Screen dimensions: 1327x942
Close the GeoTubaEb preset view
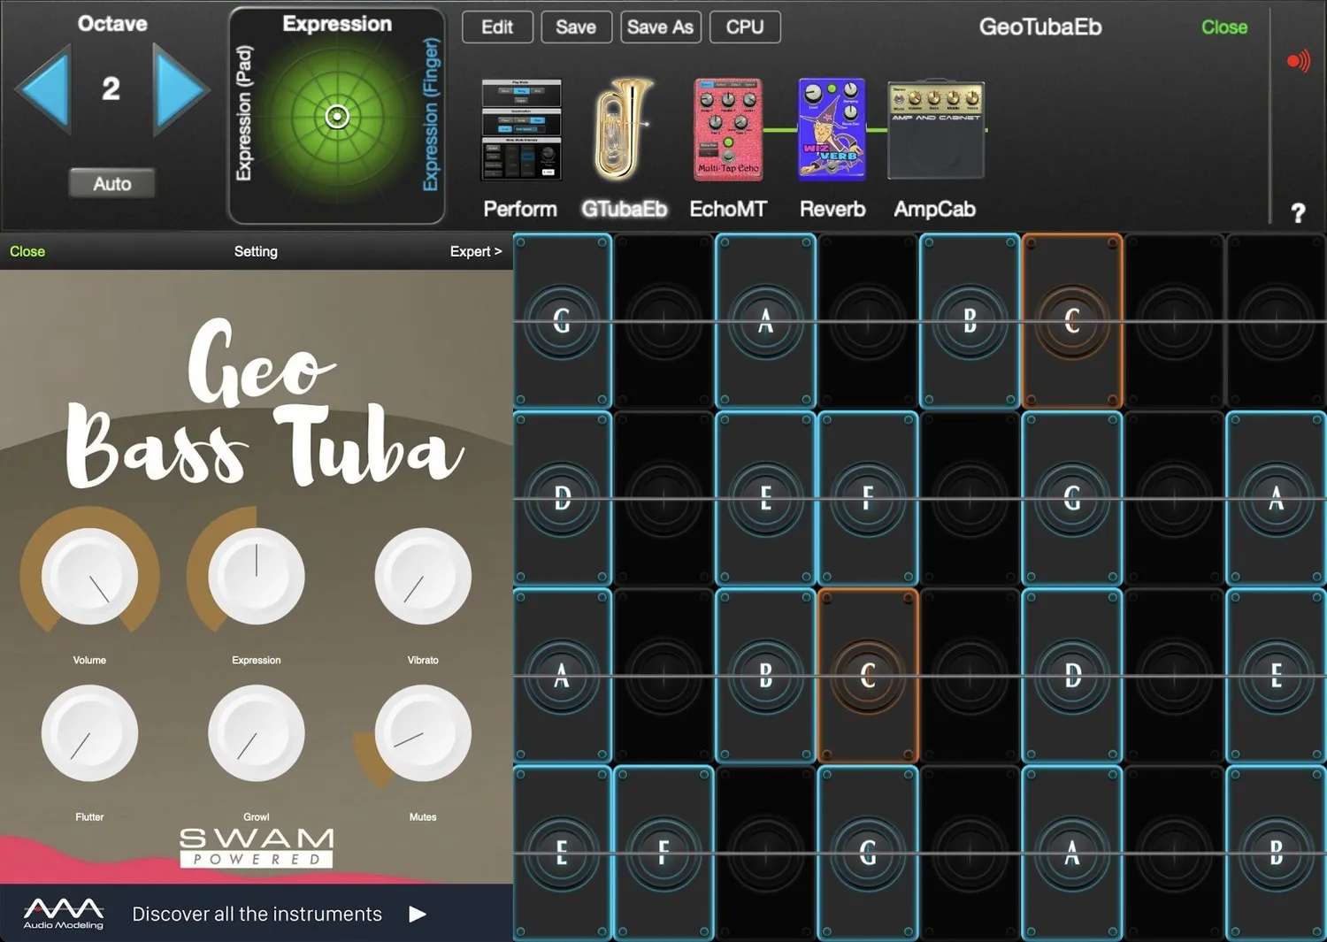(x=1224, y=27)
